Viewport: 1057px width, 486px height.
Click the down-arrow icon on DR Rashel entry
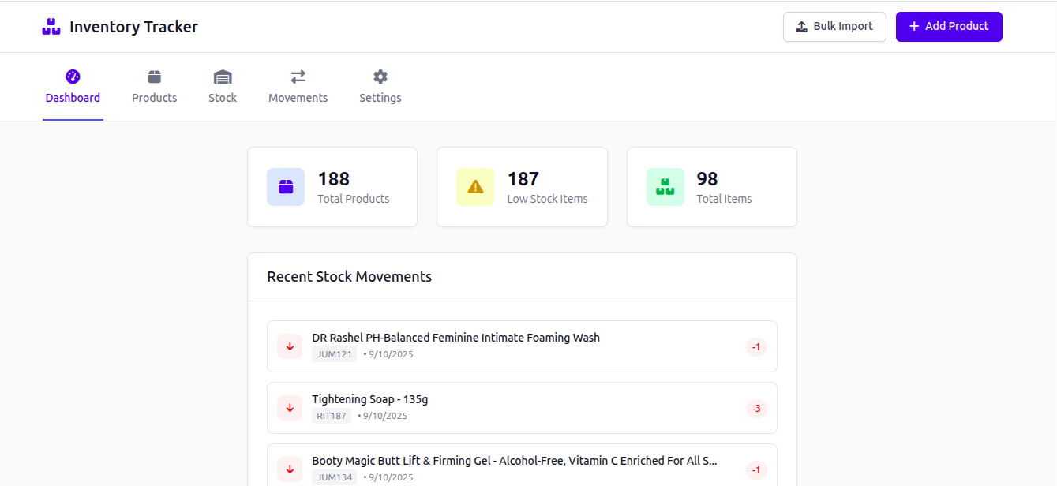(x=290, y=346)
